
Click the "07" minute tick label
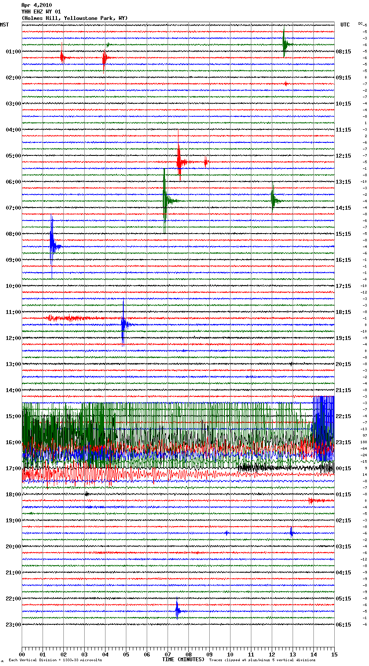click(x=168, y=654)
